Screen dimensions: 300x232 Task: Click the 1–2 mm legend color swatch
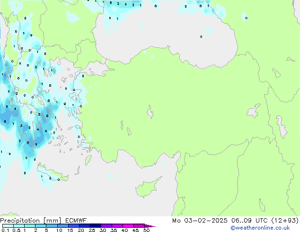[30, 226]
